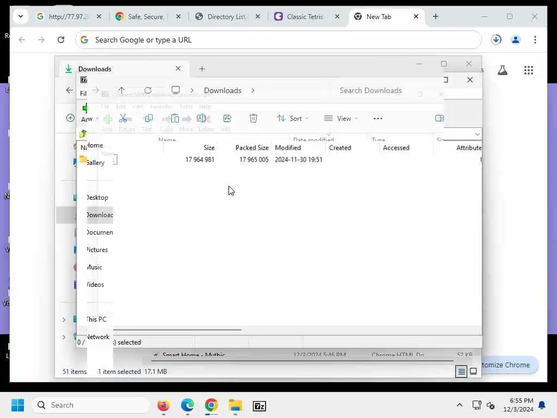
Task: Go up one folder level in Explorer
Action: click(121, 90)
